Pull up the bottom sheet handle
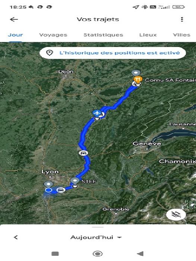Image resolution: width=196 pixels, height=261 pixels. (98, 227)
